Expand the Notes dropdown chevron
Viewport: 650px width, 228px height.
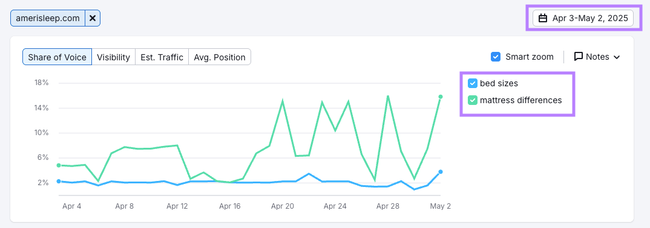617,57
